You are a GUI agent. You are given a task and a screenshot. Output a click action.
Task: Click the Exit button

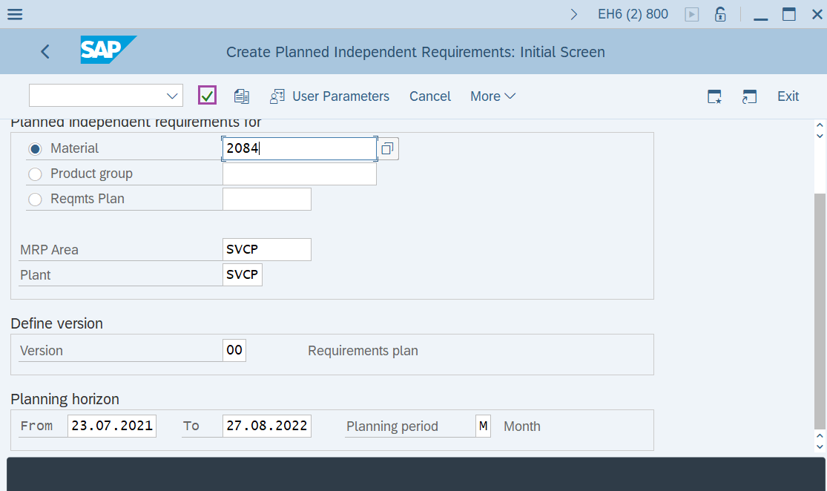[x=788, y=96]
